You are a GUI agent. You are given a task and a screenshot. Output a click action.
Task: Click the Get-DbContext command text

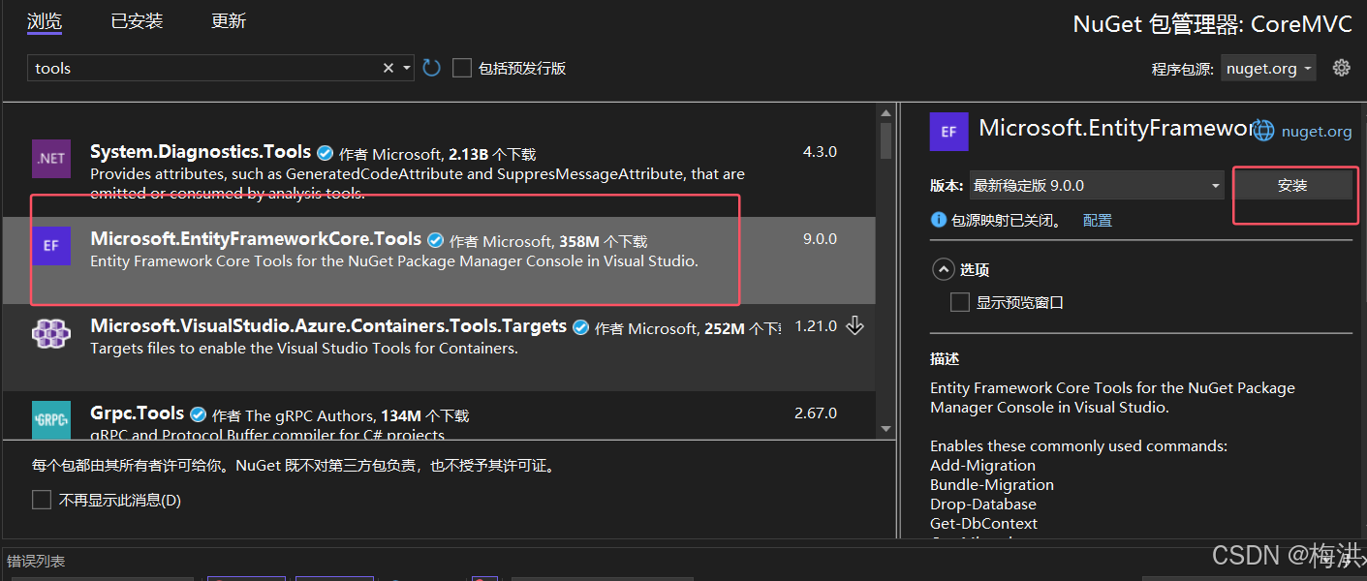point(983,523)
